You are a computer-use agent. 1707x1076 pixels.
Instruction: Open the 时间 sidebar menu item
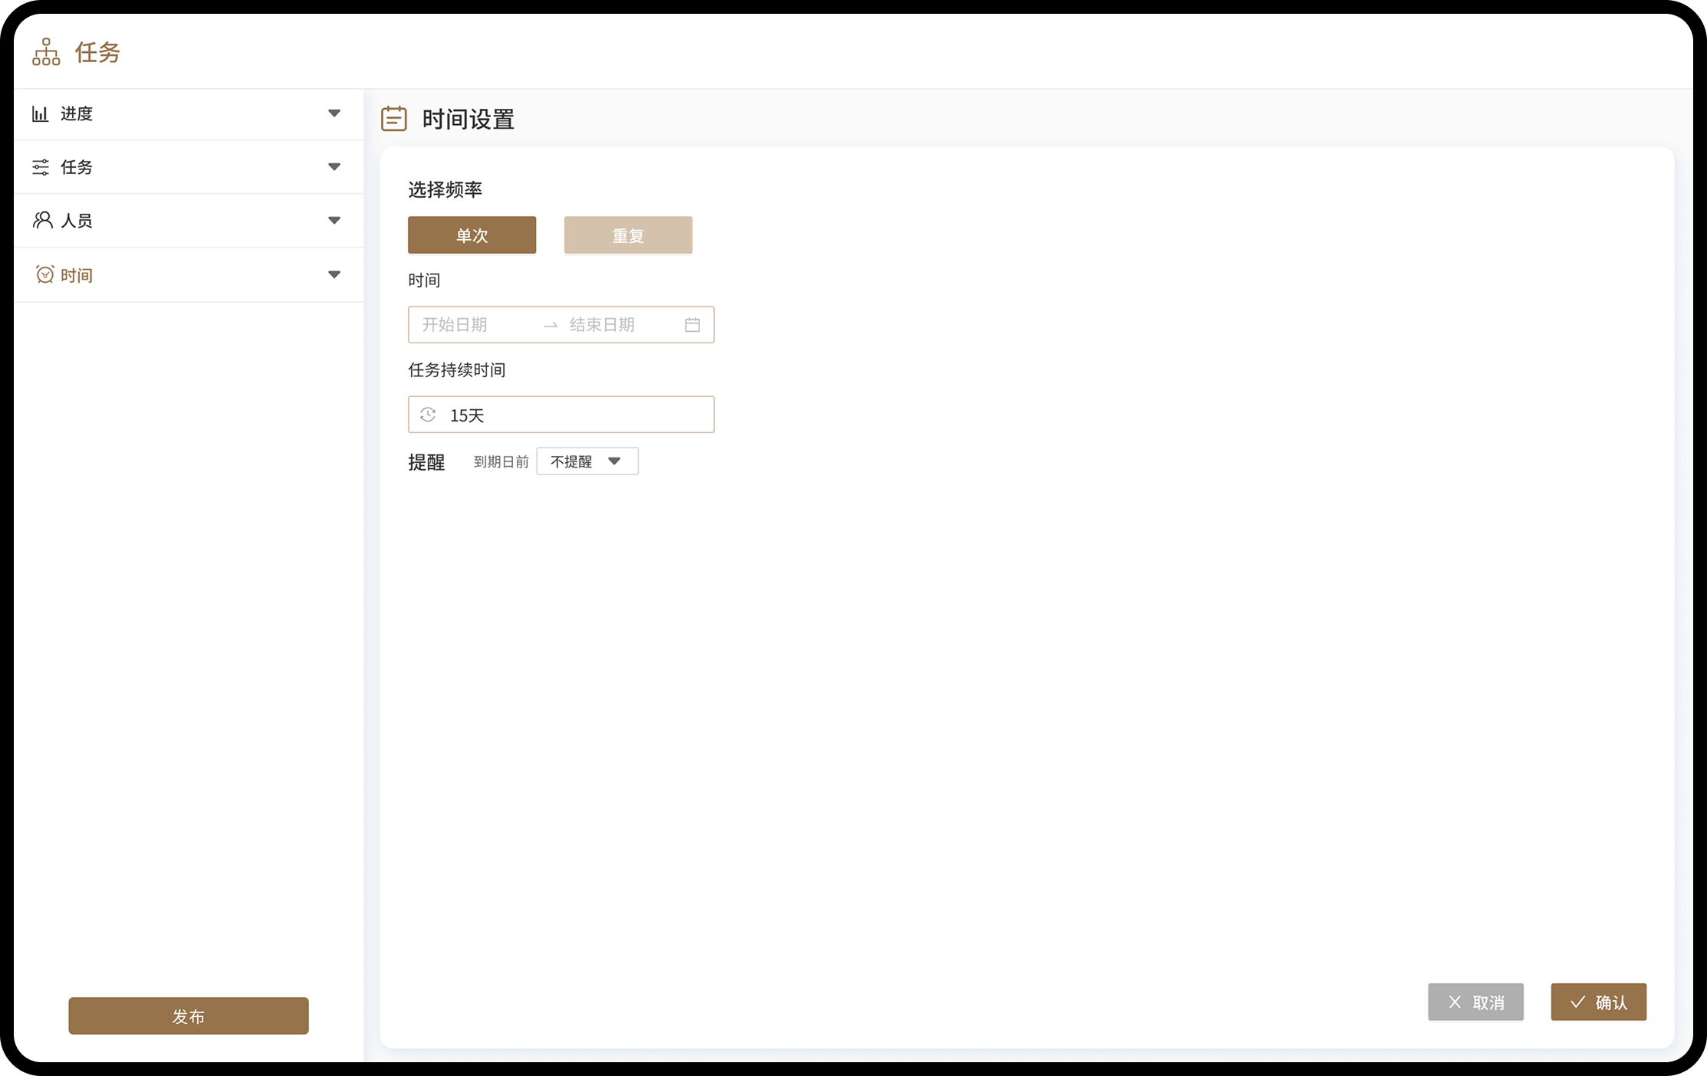pyautogui.click(x=77, y=275)
